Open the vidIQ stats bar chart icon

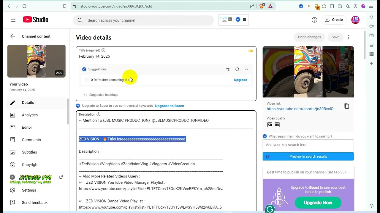pyautogui.click(x=230, y=20)
